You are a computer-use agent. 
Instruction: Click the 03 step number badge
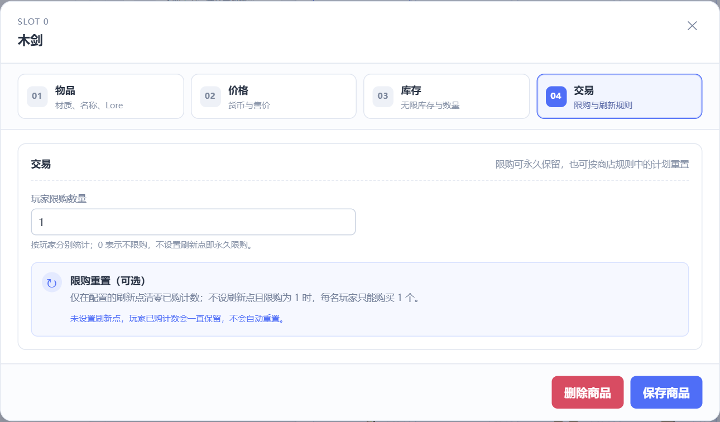383,96
